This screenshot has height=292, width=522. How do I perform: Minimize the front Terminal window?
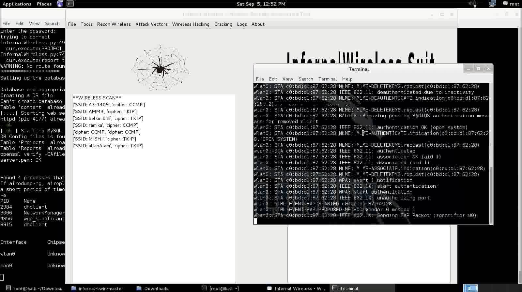pos(468,69)
